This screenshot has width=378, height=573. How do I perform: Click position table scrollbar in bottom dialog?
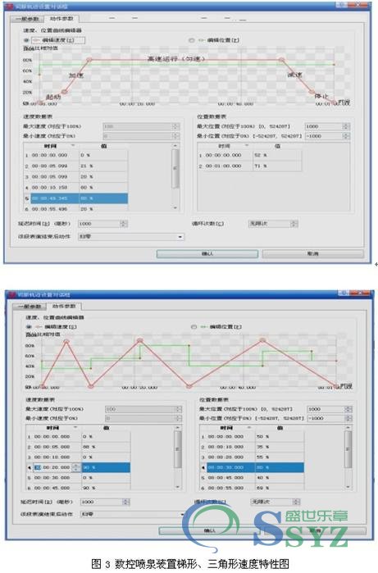coord(348,457)
